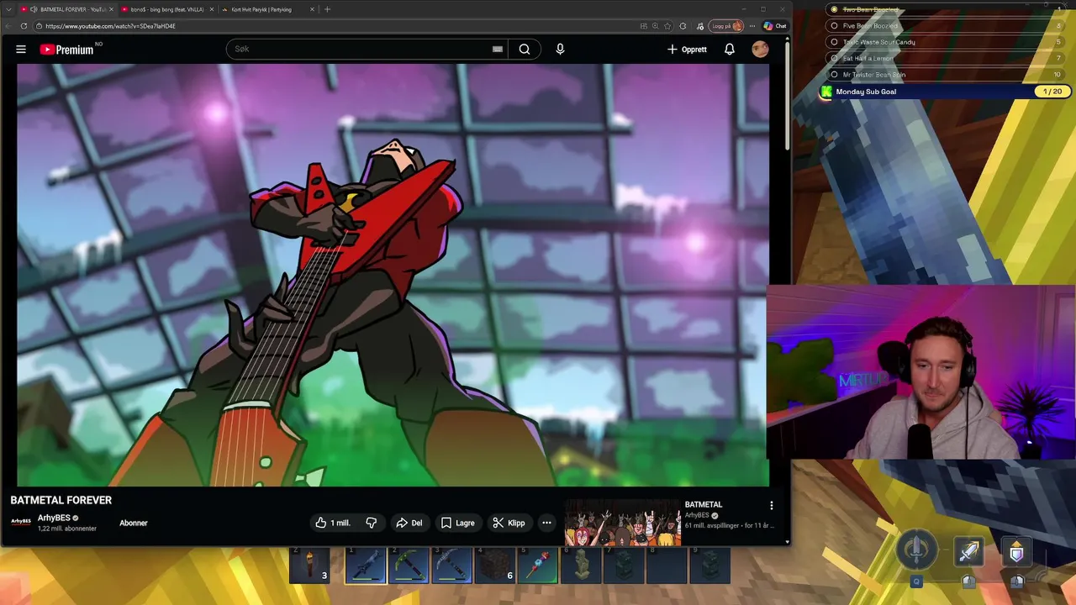
Task: Click the Logg på profile button
Action: point(727,26)
